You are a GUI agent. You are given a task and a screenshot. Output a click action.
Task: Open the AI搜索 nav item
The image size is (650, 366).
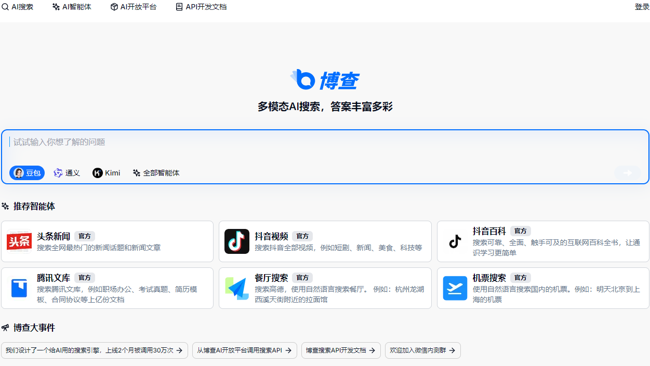[x=18, y=7]
